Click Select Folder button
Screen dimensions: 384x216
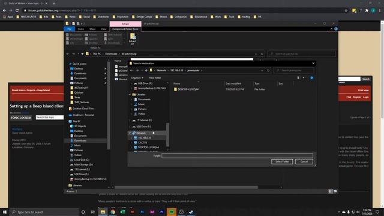tap(282, 161)
